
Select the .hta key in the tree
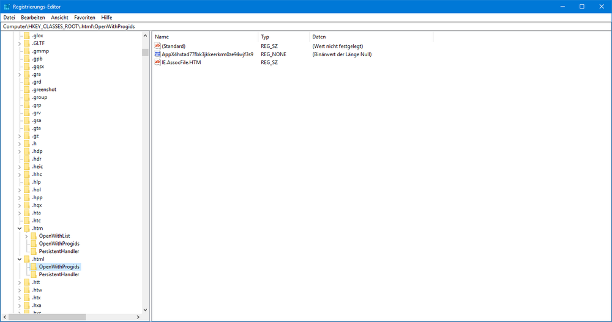[37, 213]
